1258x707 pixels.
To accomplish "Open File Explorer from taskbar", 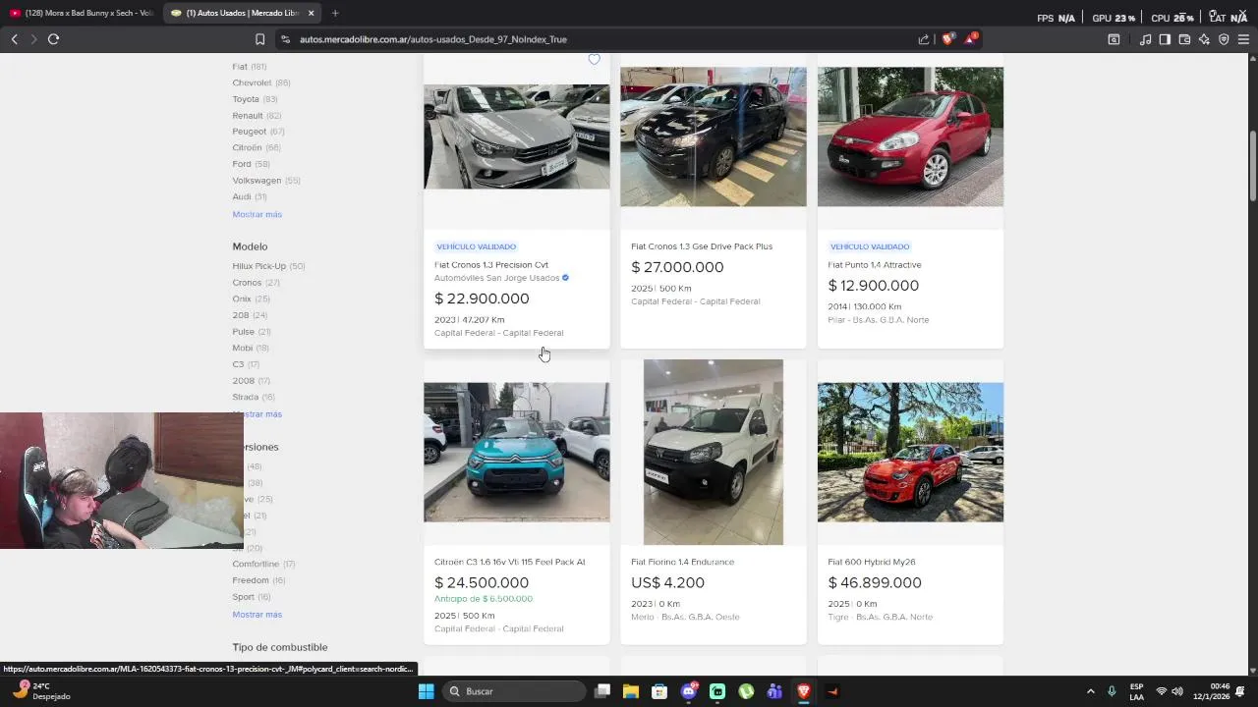I will [631, 691].
